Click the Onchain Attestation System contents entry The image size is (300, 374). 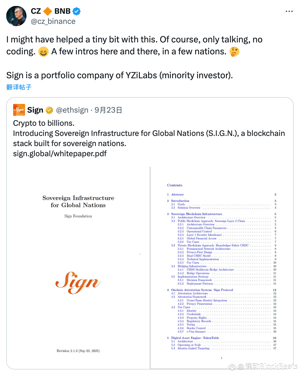tap(202, 290)
